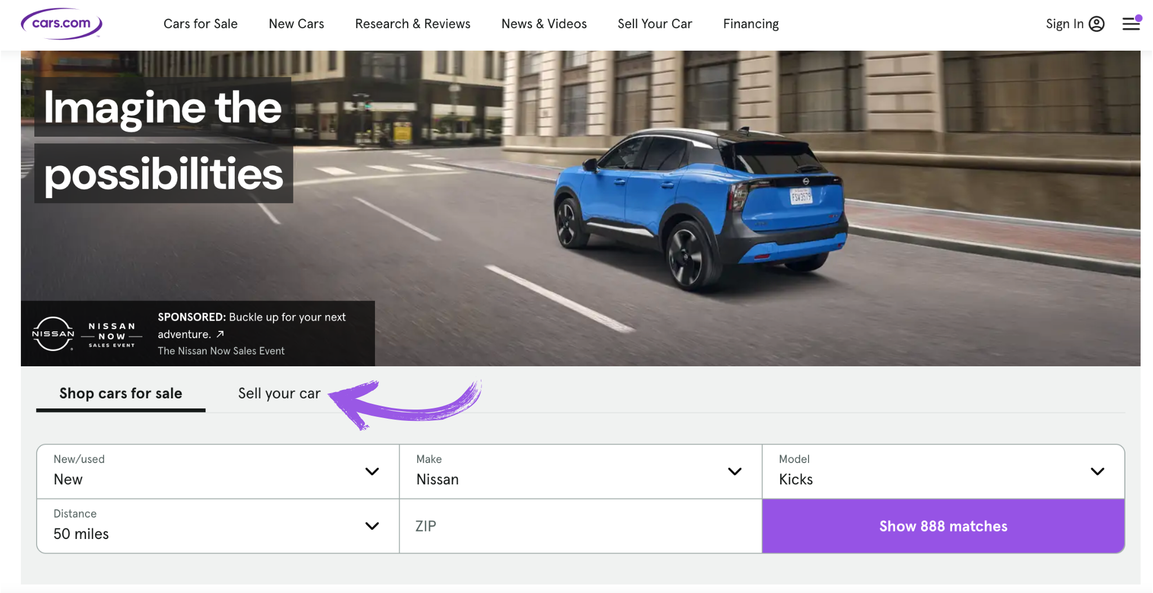Click the Nissan logo in sponsored banner
Image resolution: width=1153 pixels, height=593 pixels.
tap(53, 334)
